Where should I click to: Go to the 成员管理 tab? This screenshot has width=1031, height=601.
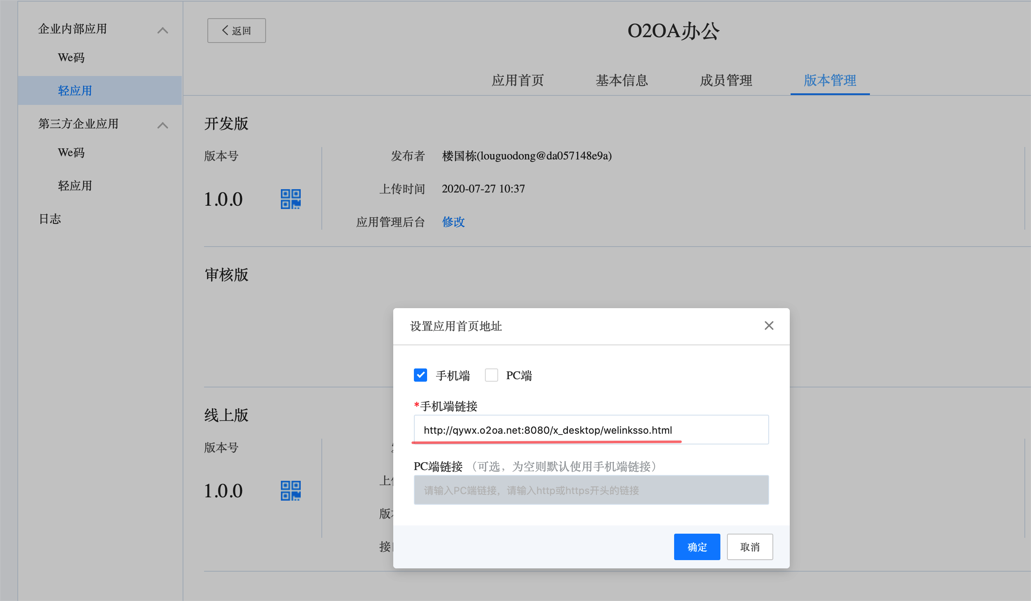point(726,80)
